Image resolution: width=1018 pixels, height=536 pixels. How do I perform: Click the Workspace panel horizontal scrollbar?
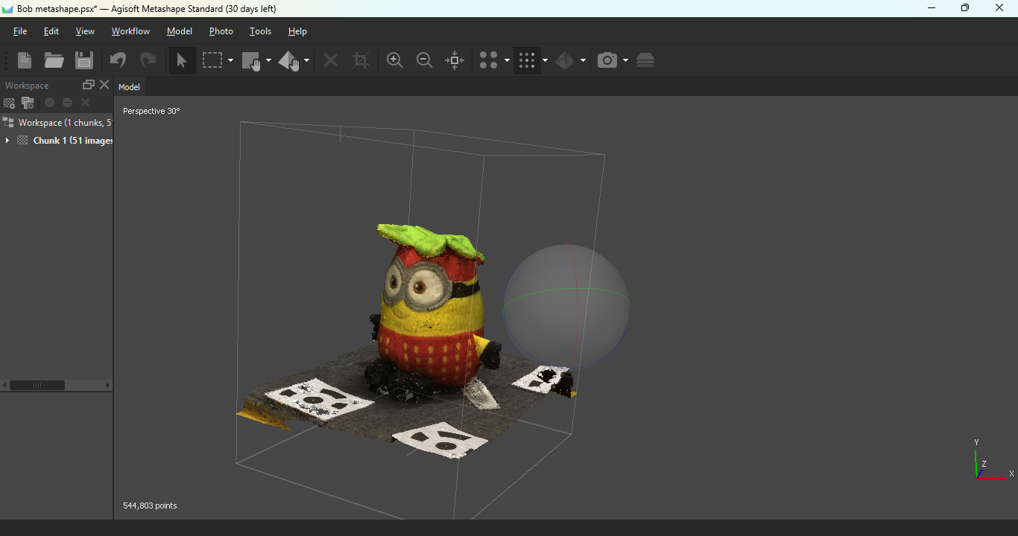pyautogui.click(x=37, y=385)
